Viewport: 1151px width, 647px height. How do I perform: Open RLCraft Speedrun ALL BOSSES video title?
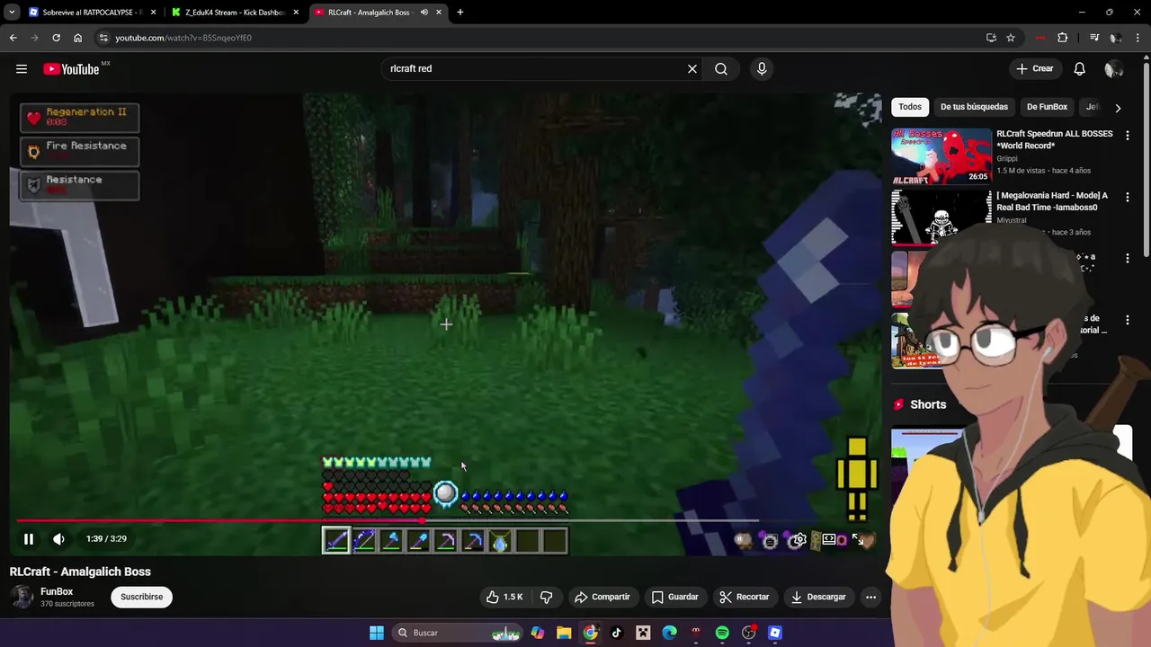tap(1054, 139)
